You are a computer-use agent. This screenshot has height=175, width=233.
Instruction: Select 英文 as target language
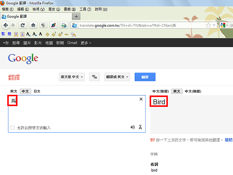point(177,91)
